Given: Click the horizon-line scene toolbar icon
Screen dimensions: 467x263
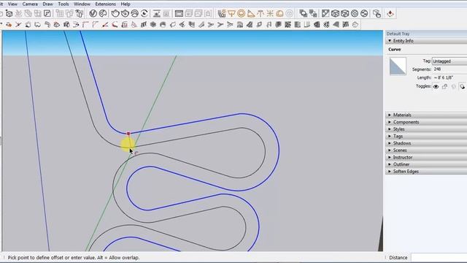Looking at the screenshot, I should click(157, 13).
